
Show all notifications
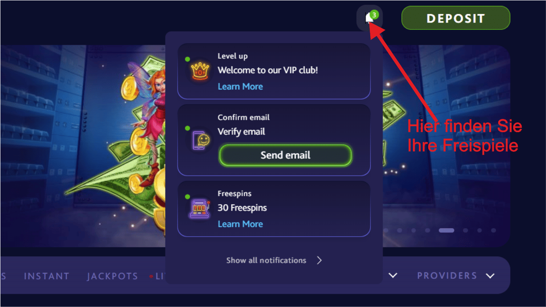(x=266, y=260)
